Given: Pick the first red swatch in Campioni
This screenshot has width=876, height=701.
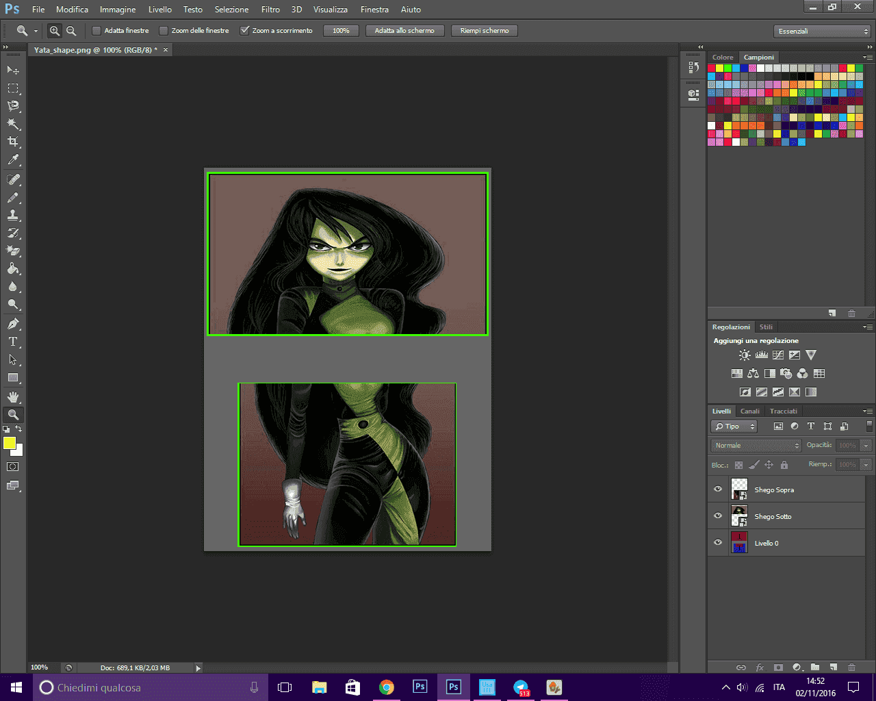Looking at the screenshot, I should [712, 68].
